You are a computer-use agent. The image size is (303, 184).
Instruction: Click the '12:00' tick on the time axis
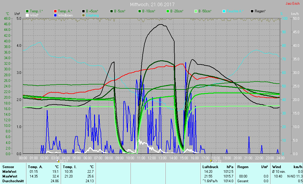[152, 158]
